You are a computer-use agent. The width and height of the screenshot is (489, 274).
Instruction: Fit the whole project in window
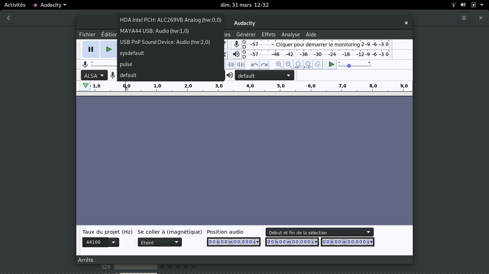pos(308,65)
